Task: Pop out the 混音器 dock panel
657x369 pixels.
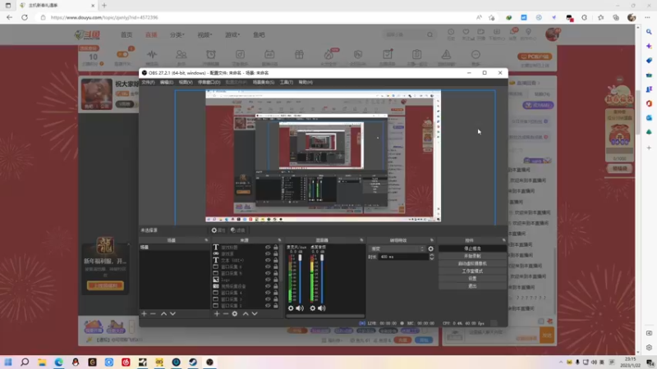Action: coord(361,240)
